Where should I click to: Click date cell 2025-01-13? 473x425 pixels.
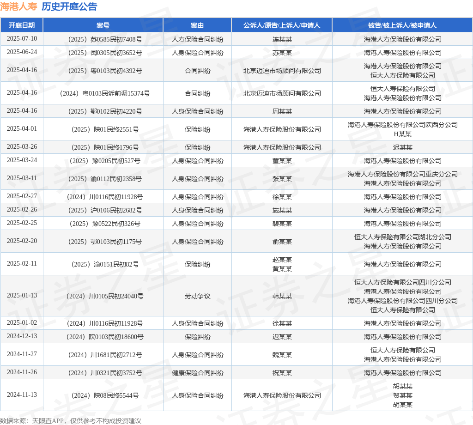click(x=22, y=295)
